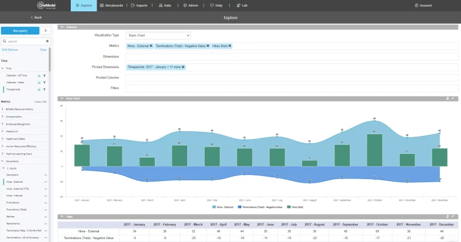
Task: Expand the Headcount group
Action: coord(2,131)
